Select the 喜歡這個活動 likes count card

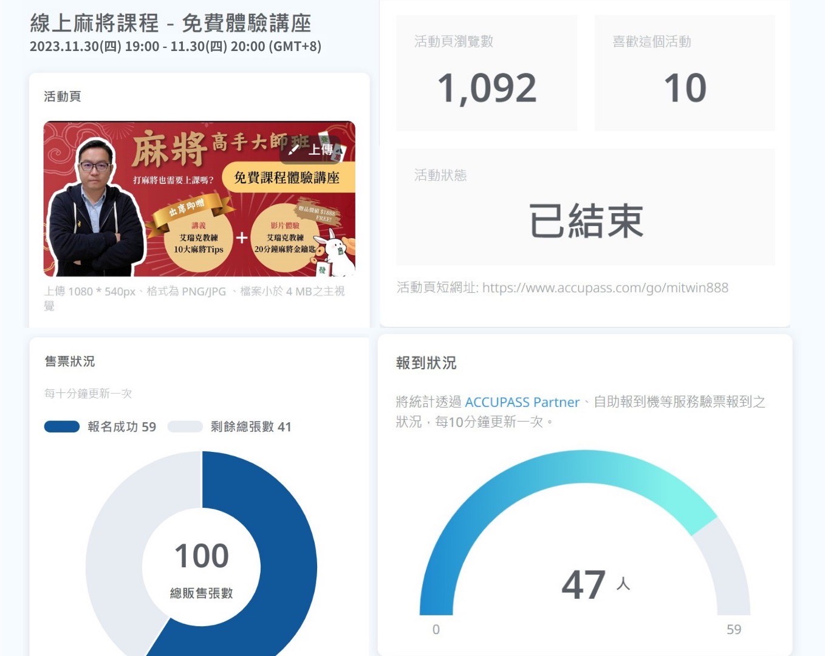coord(684,73)
